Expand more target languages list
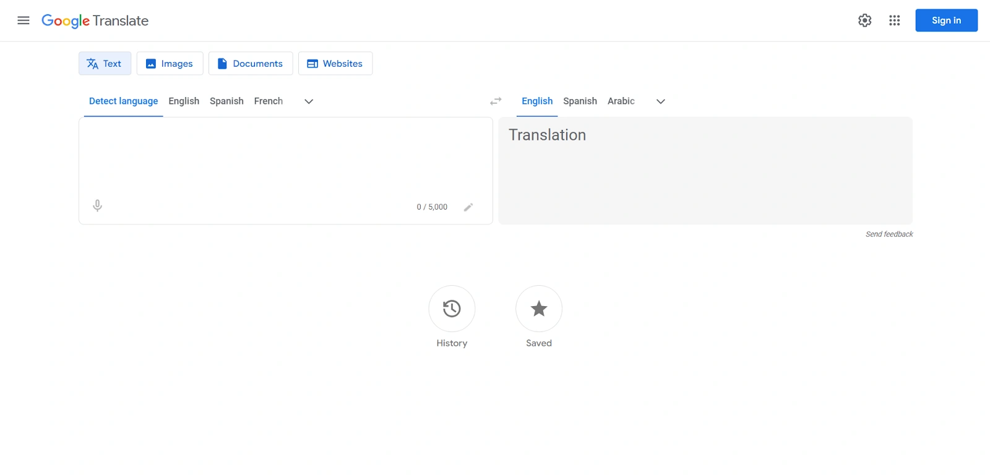The image size is (990, 475). click(661, 101)
